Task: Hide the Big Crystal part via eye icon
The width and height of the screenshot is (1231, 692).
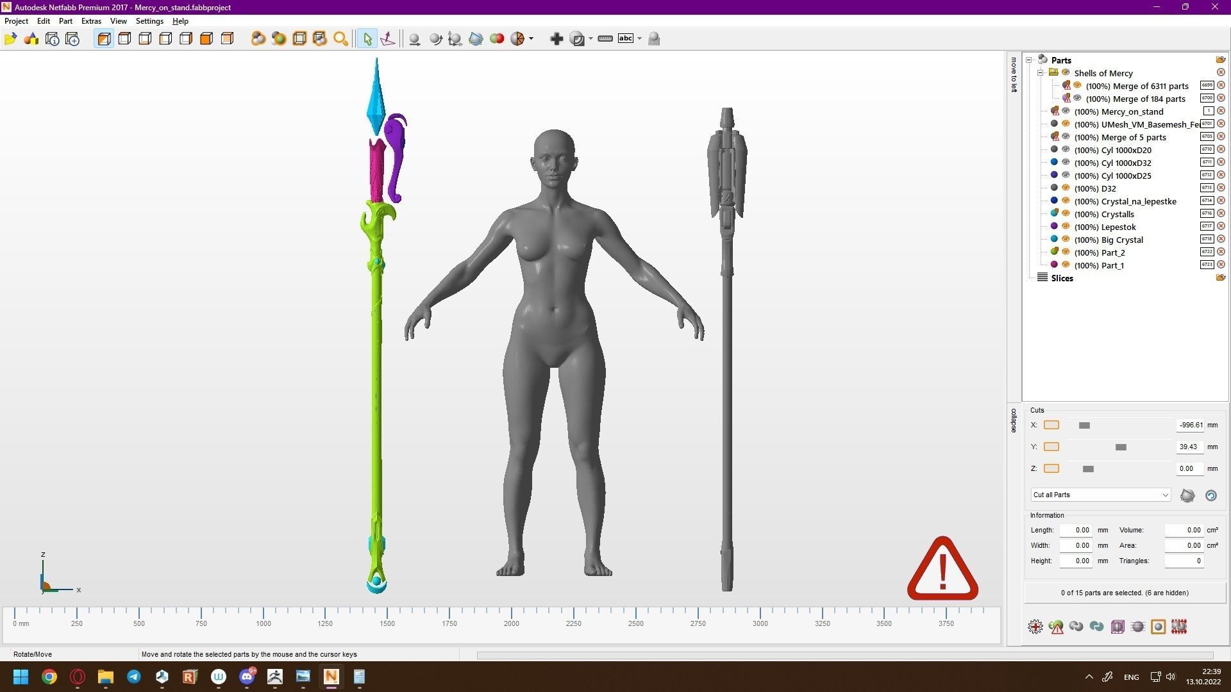Action: pos(1066,239)
